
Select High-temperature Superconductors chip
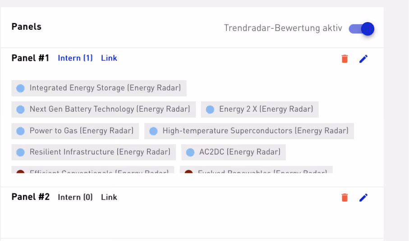click(249, 131)
